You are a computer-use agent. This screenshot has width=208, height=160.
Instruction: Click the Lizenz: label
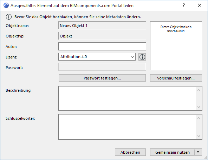(12, 57)
